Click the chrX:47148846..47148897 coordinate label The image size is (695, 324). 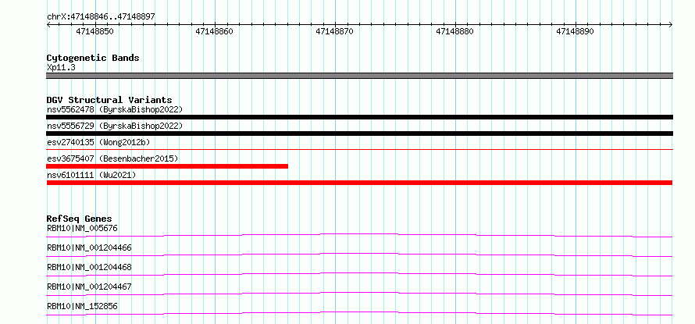[101, 17]
